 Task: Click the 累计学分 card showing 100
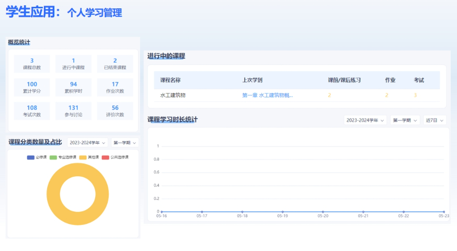coord(32,87)
